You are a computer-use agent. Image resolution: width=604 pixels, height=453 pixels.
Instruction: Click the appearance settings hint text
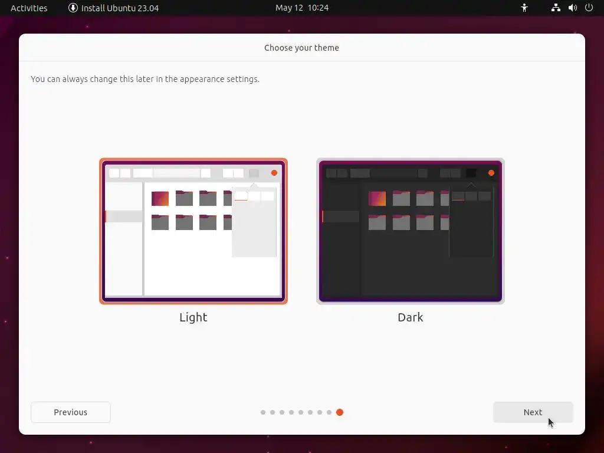coord(145,79)
